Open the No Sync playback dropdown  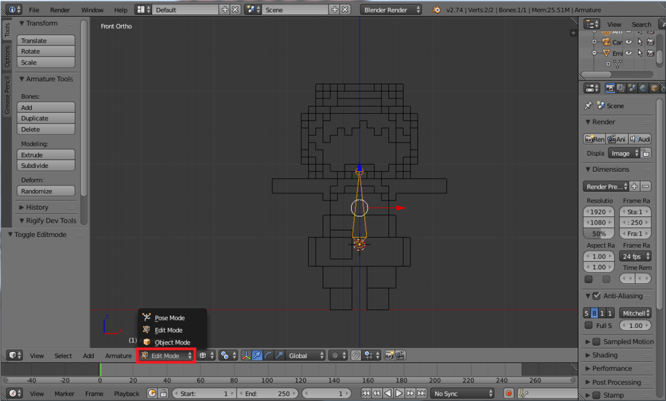point(462,393)
